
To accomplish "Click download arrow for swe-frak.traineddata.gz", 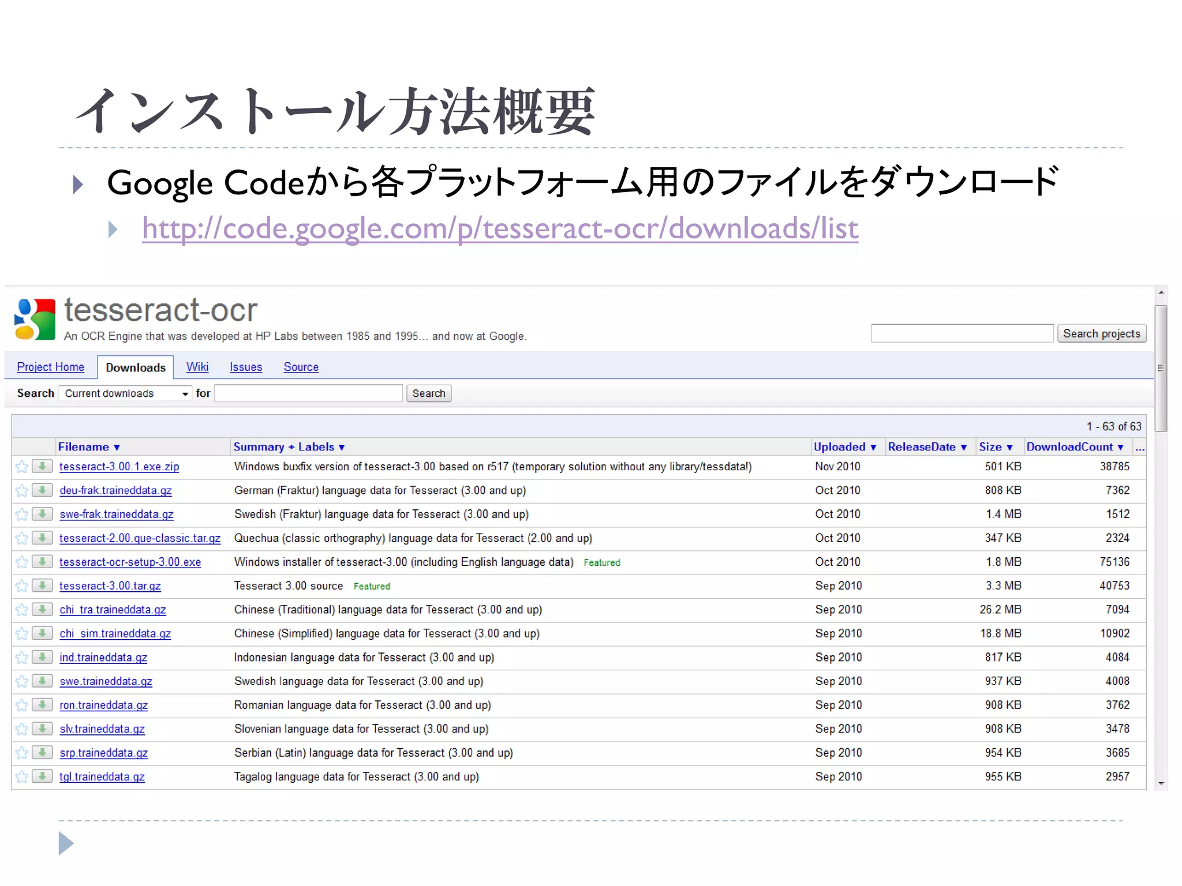I will point(42,514).
